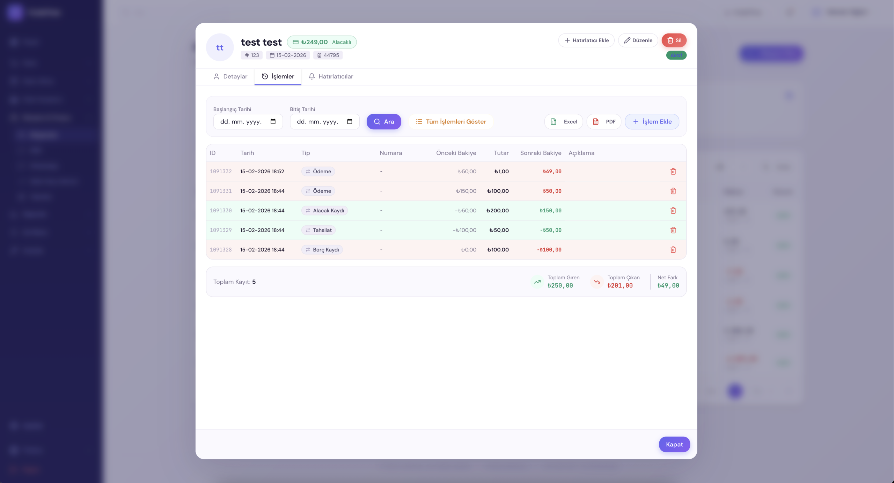Show all via Tüm İşlemleri Göster
The width and height of the screenshot is (894, 483).
[450, 121]
